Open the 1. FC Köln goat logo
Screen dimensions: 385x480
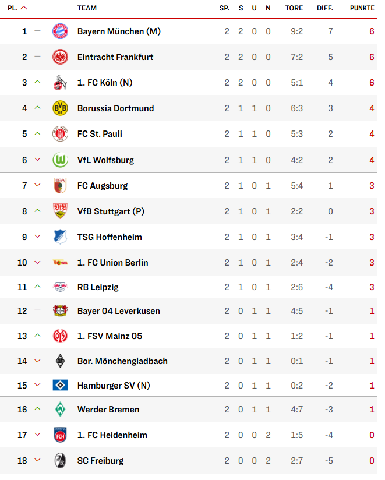61,83
